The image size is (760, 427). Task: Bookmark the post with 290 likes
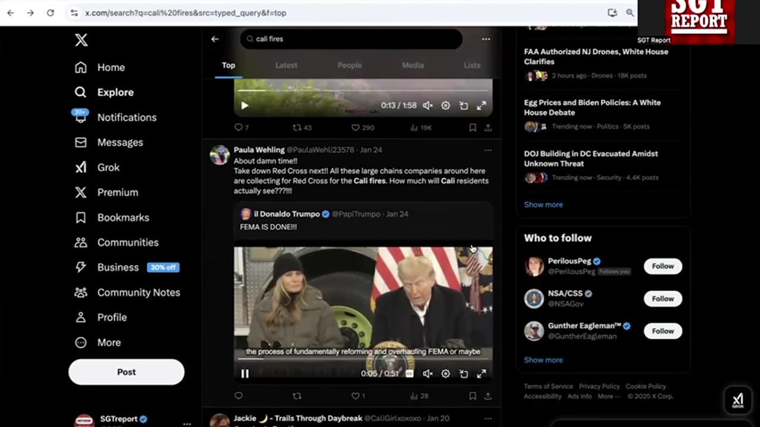tap(473, 128)
